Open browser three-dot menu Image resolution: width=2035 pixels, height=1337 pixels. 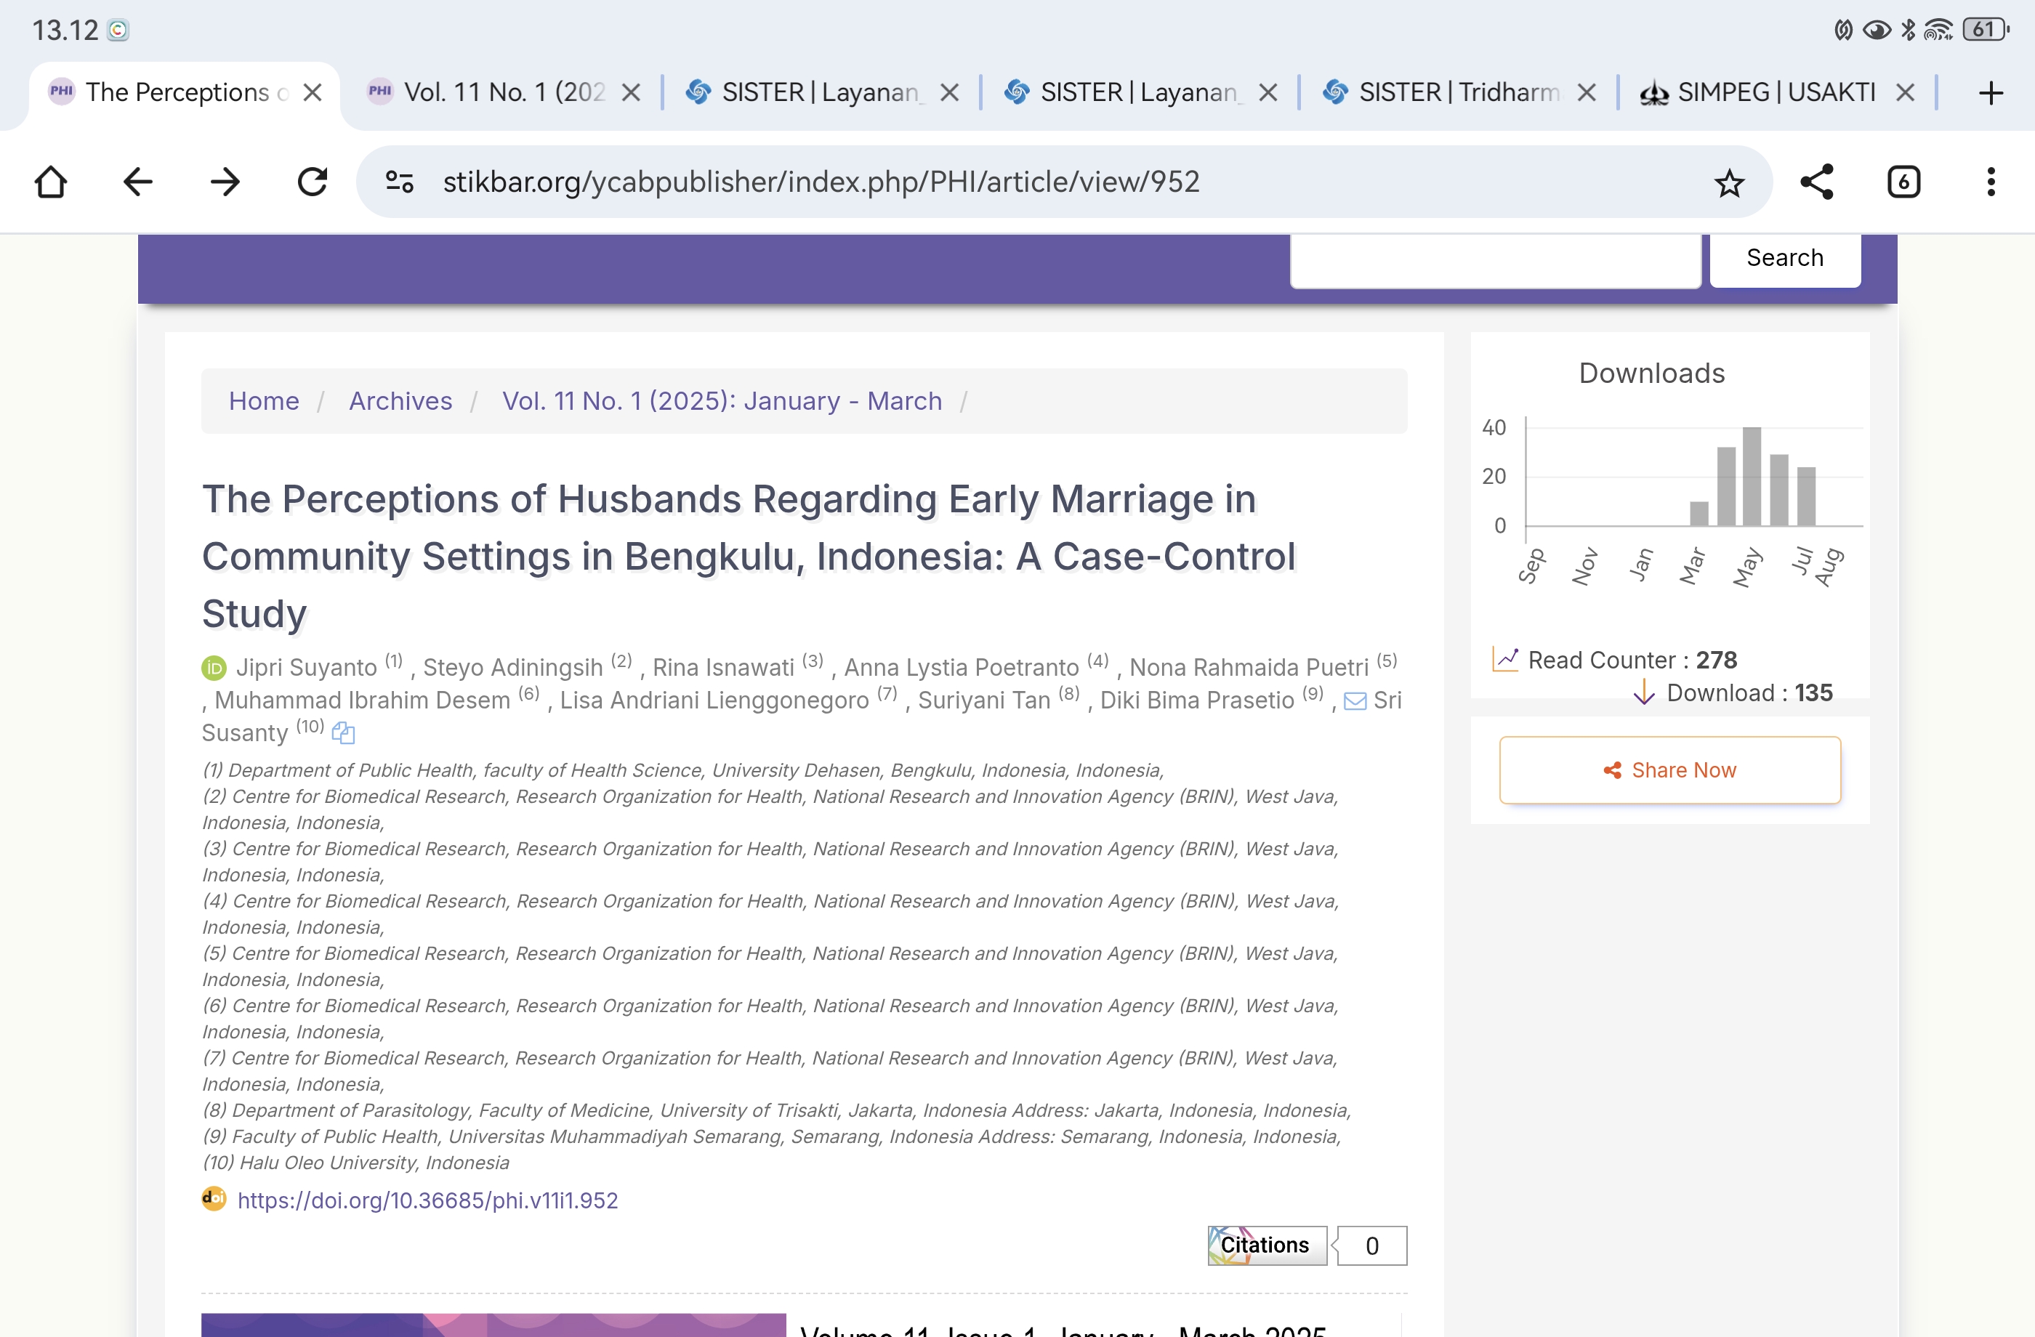(1991, 181)
